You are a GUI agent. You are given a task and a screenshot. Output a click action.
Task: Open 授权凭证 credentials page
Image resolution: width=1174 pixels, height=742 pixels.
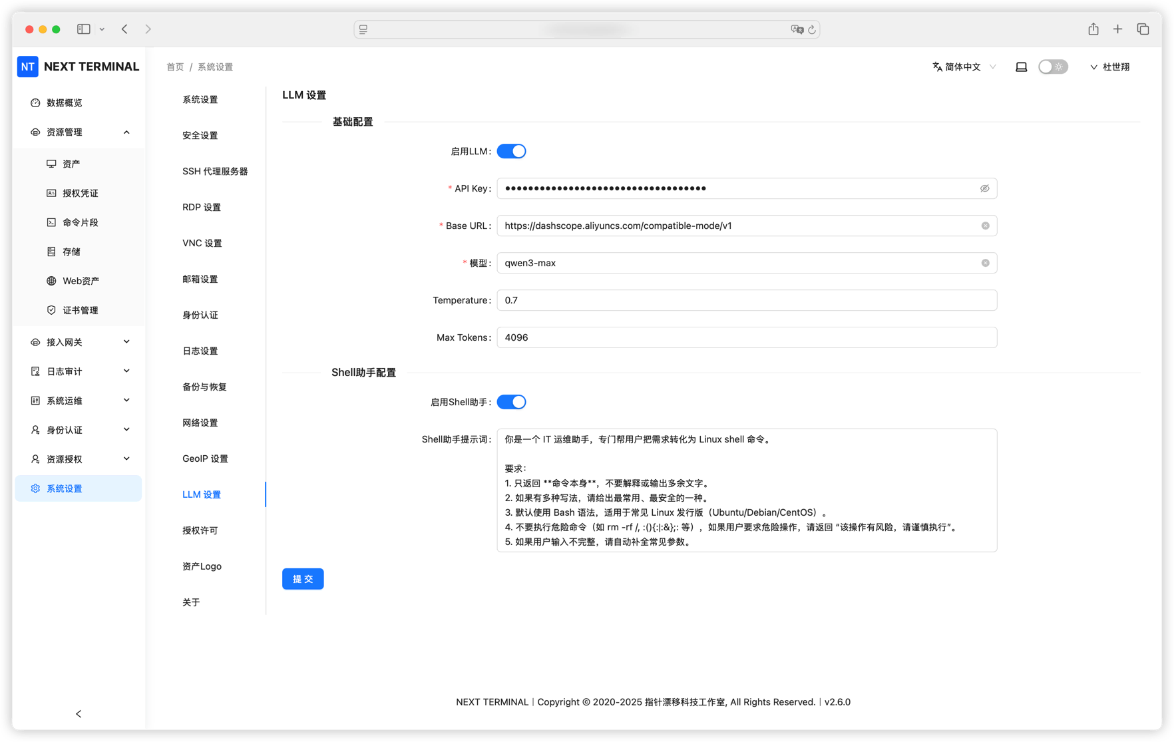pyautogui.click(x=80, y=192)
